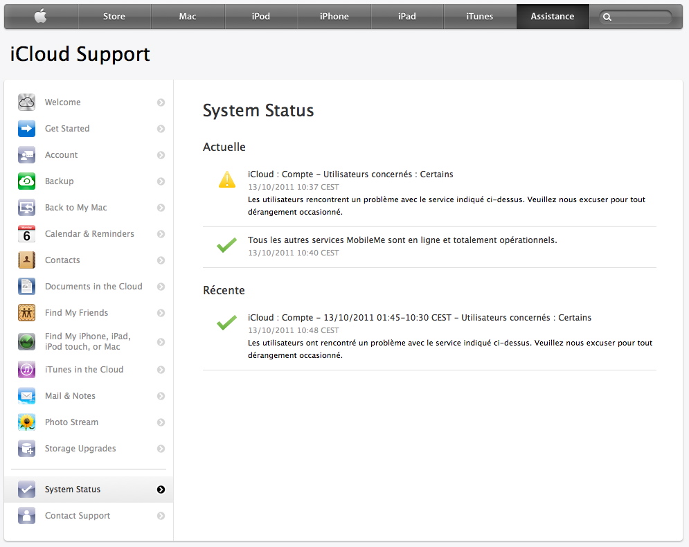Open the iPad tab

point(407,16)
